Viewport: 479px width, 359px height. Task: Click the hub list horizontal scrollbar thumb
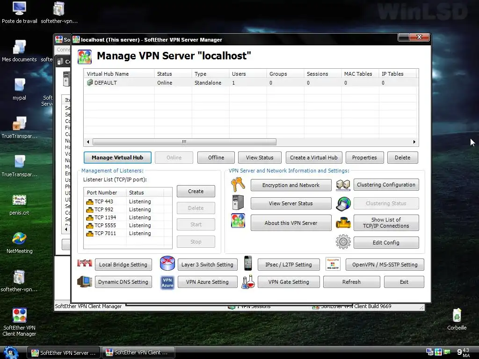(184, 142)
